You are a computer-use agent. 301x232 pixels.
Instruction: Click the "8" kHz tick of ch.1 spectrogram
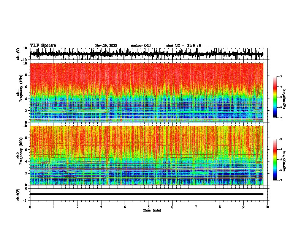27,75
